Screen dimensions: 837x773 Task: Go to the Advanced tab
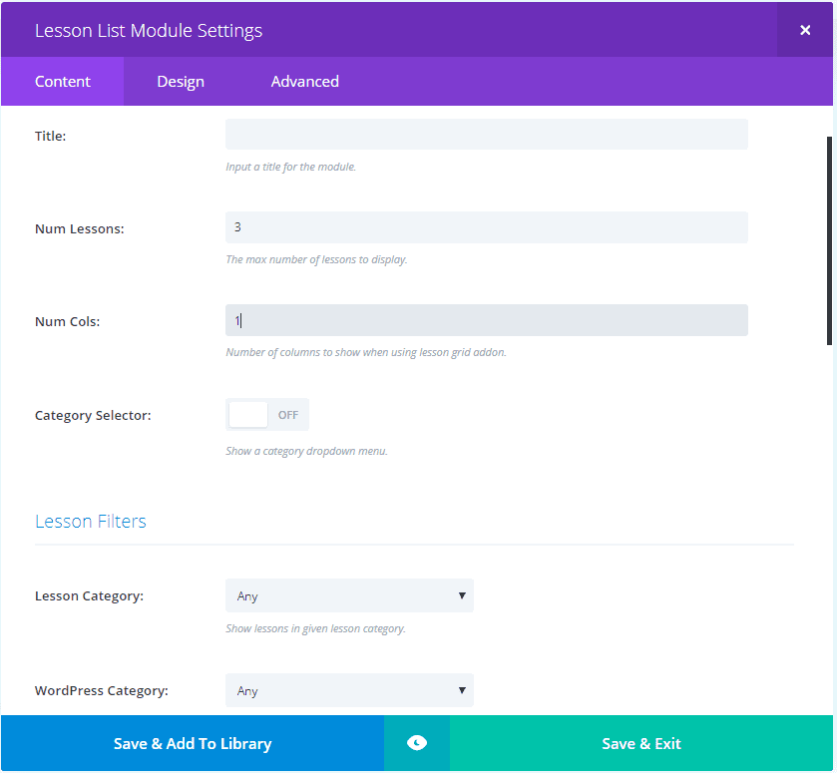pyautogui.click(x=304, y=82)
